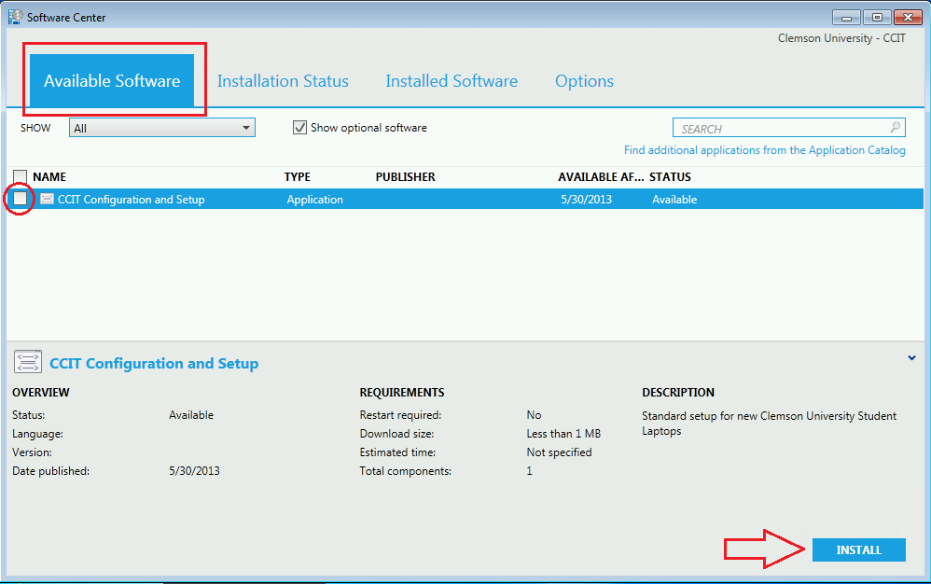Click the Available status cell in the row
The width and height of the screenshot is (931, 584).
674,200
